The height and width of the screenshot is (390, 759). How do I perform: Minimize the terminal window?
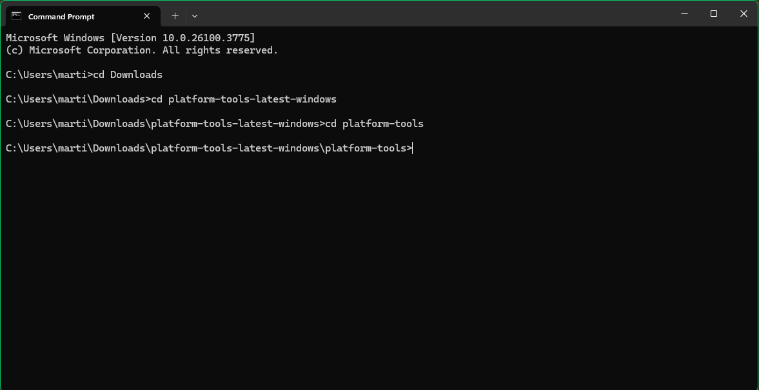click(684, 14)
